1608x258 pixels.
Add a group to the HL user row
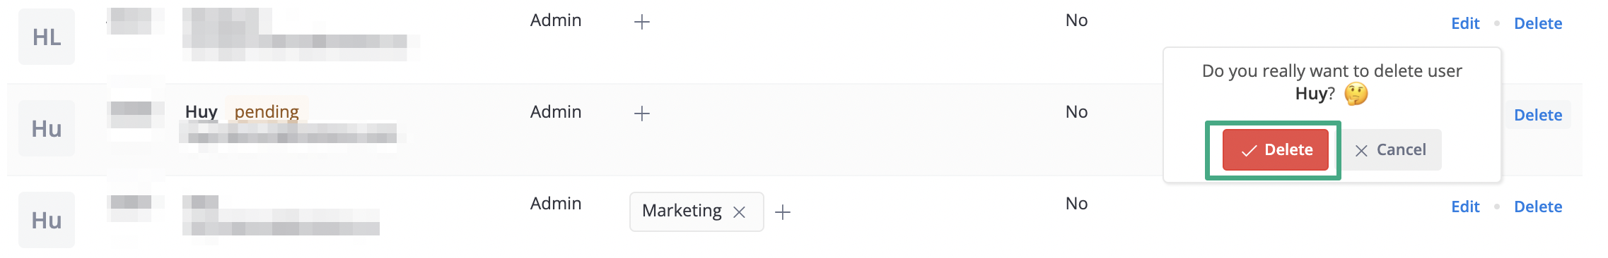[642, 23]
